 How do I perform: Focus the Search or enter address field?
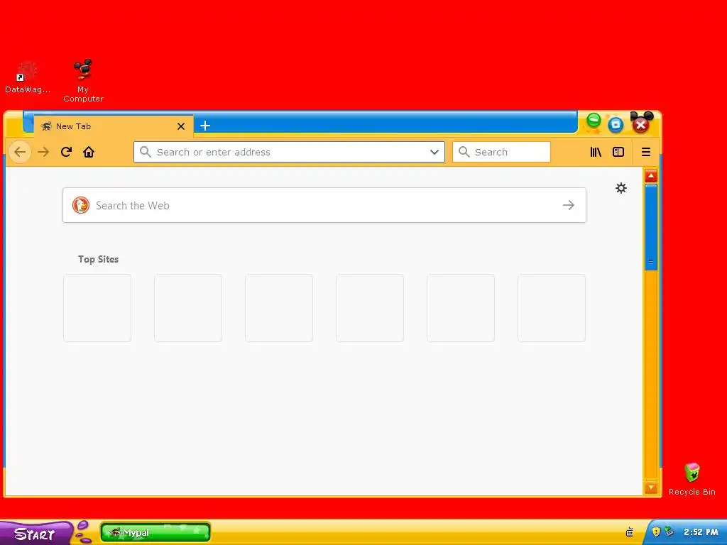click(x=290, y=152)
